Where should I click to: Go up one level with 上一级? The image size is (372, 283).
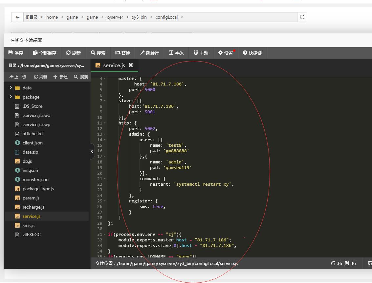coord(18,77)
